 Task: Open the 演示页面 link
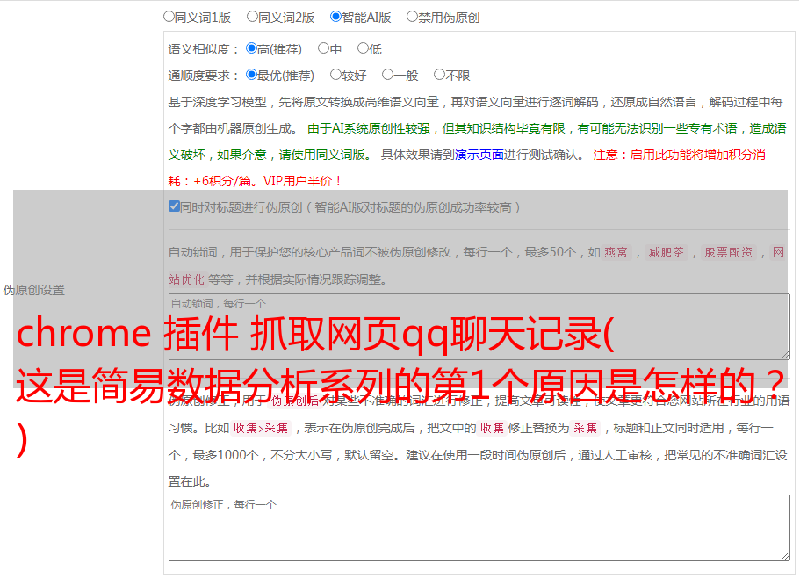[479, 155]
